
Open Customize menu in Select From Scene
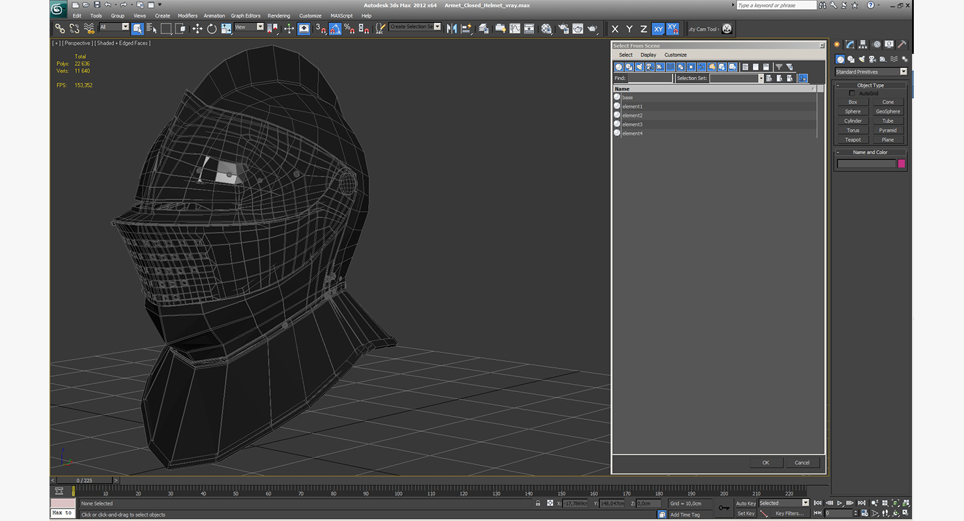[x=675, y=55]
